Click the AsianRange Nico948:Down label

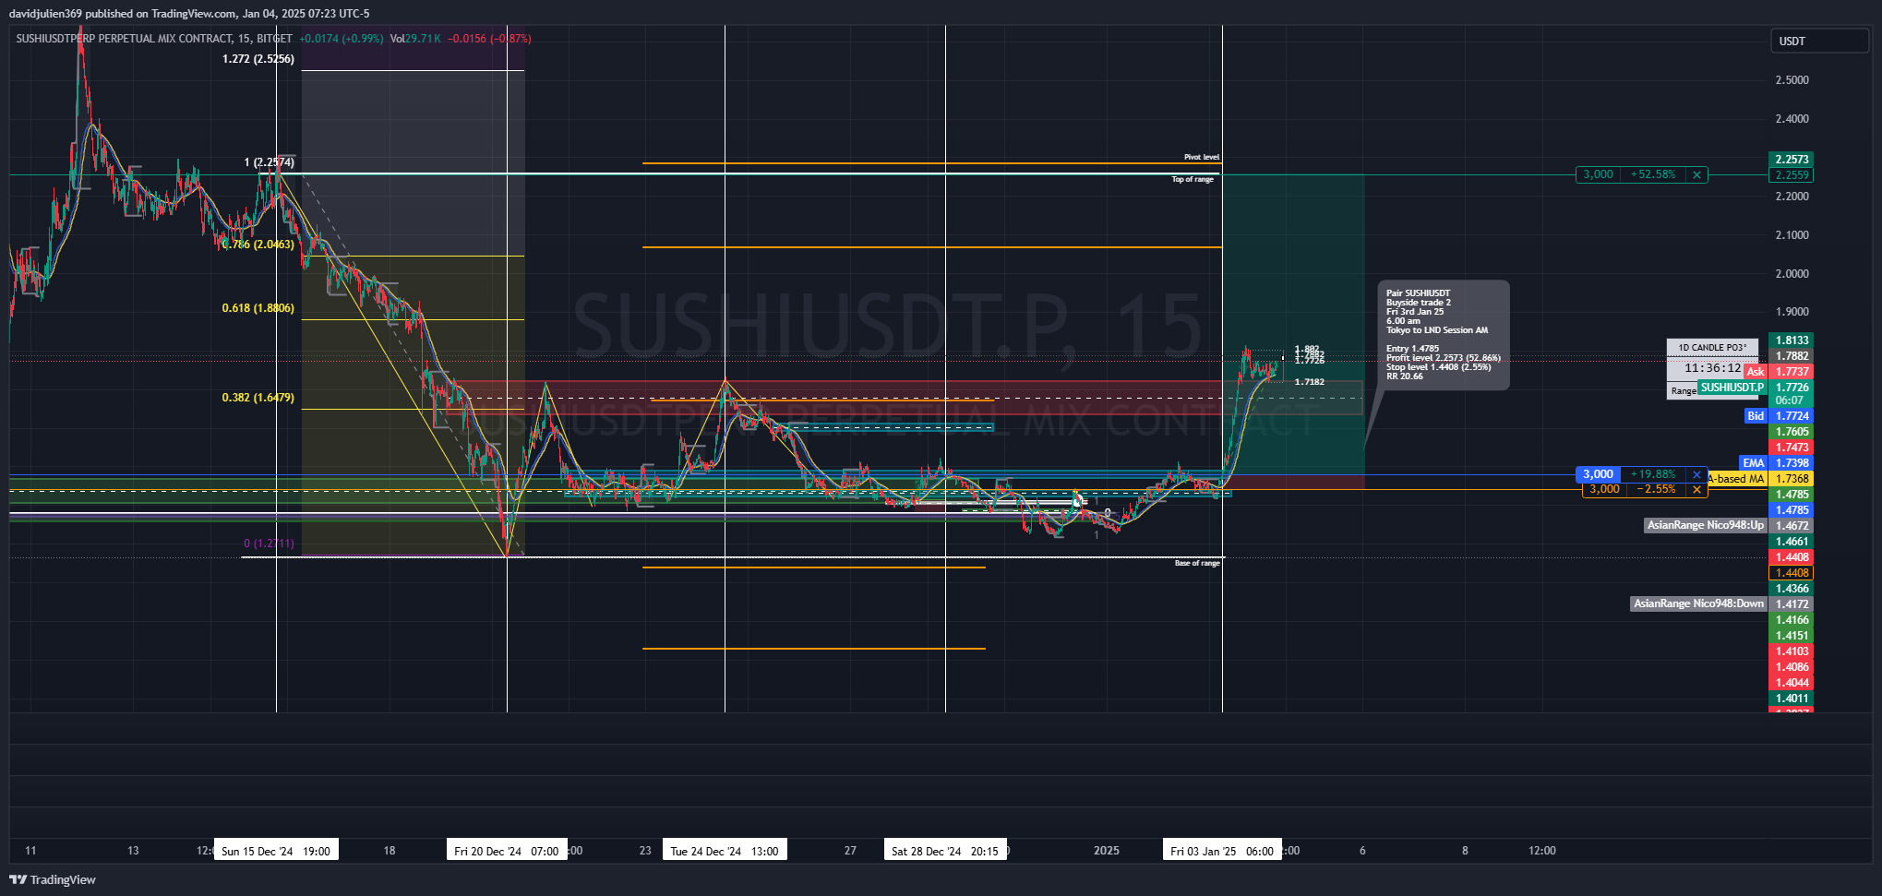tap(1698, 603)
